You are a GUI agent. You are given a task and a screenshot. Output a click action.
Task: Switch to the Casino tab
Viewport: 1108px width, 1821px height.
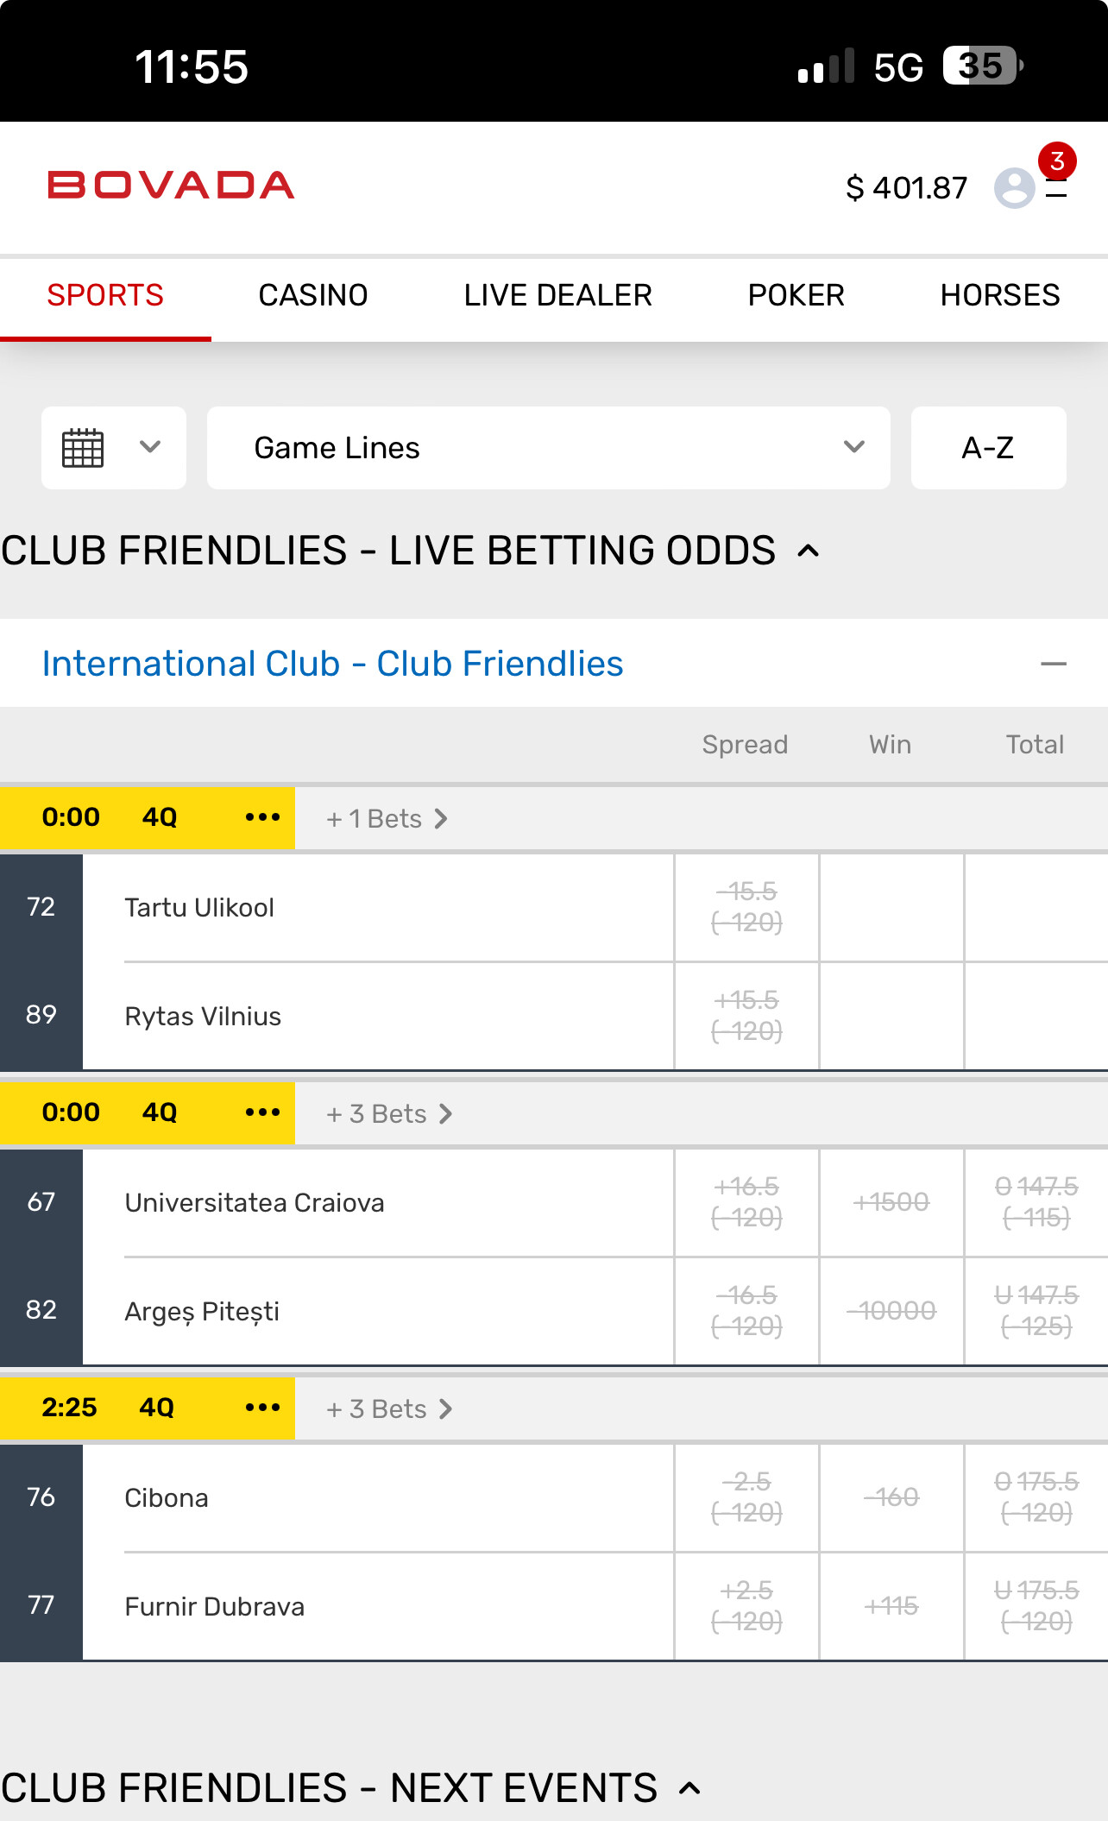(313, 296)
